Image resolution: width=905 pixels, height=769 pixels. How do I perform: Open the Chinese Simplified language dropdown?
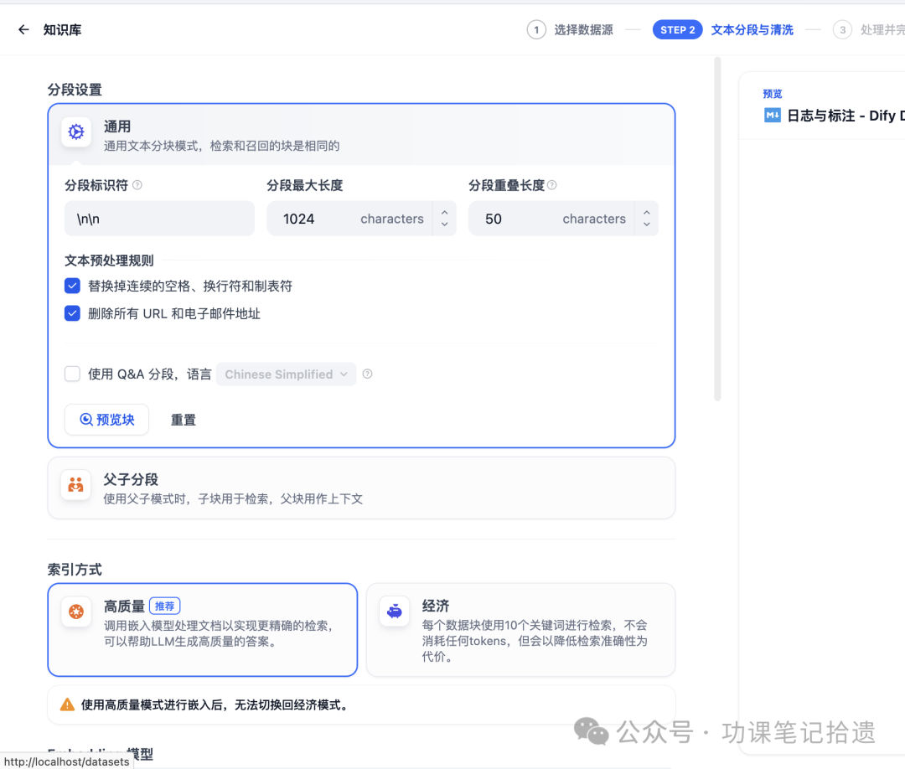click(286, 374)
